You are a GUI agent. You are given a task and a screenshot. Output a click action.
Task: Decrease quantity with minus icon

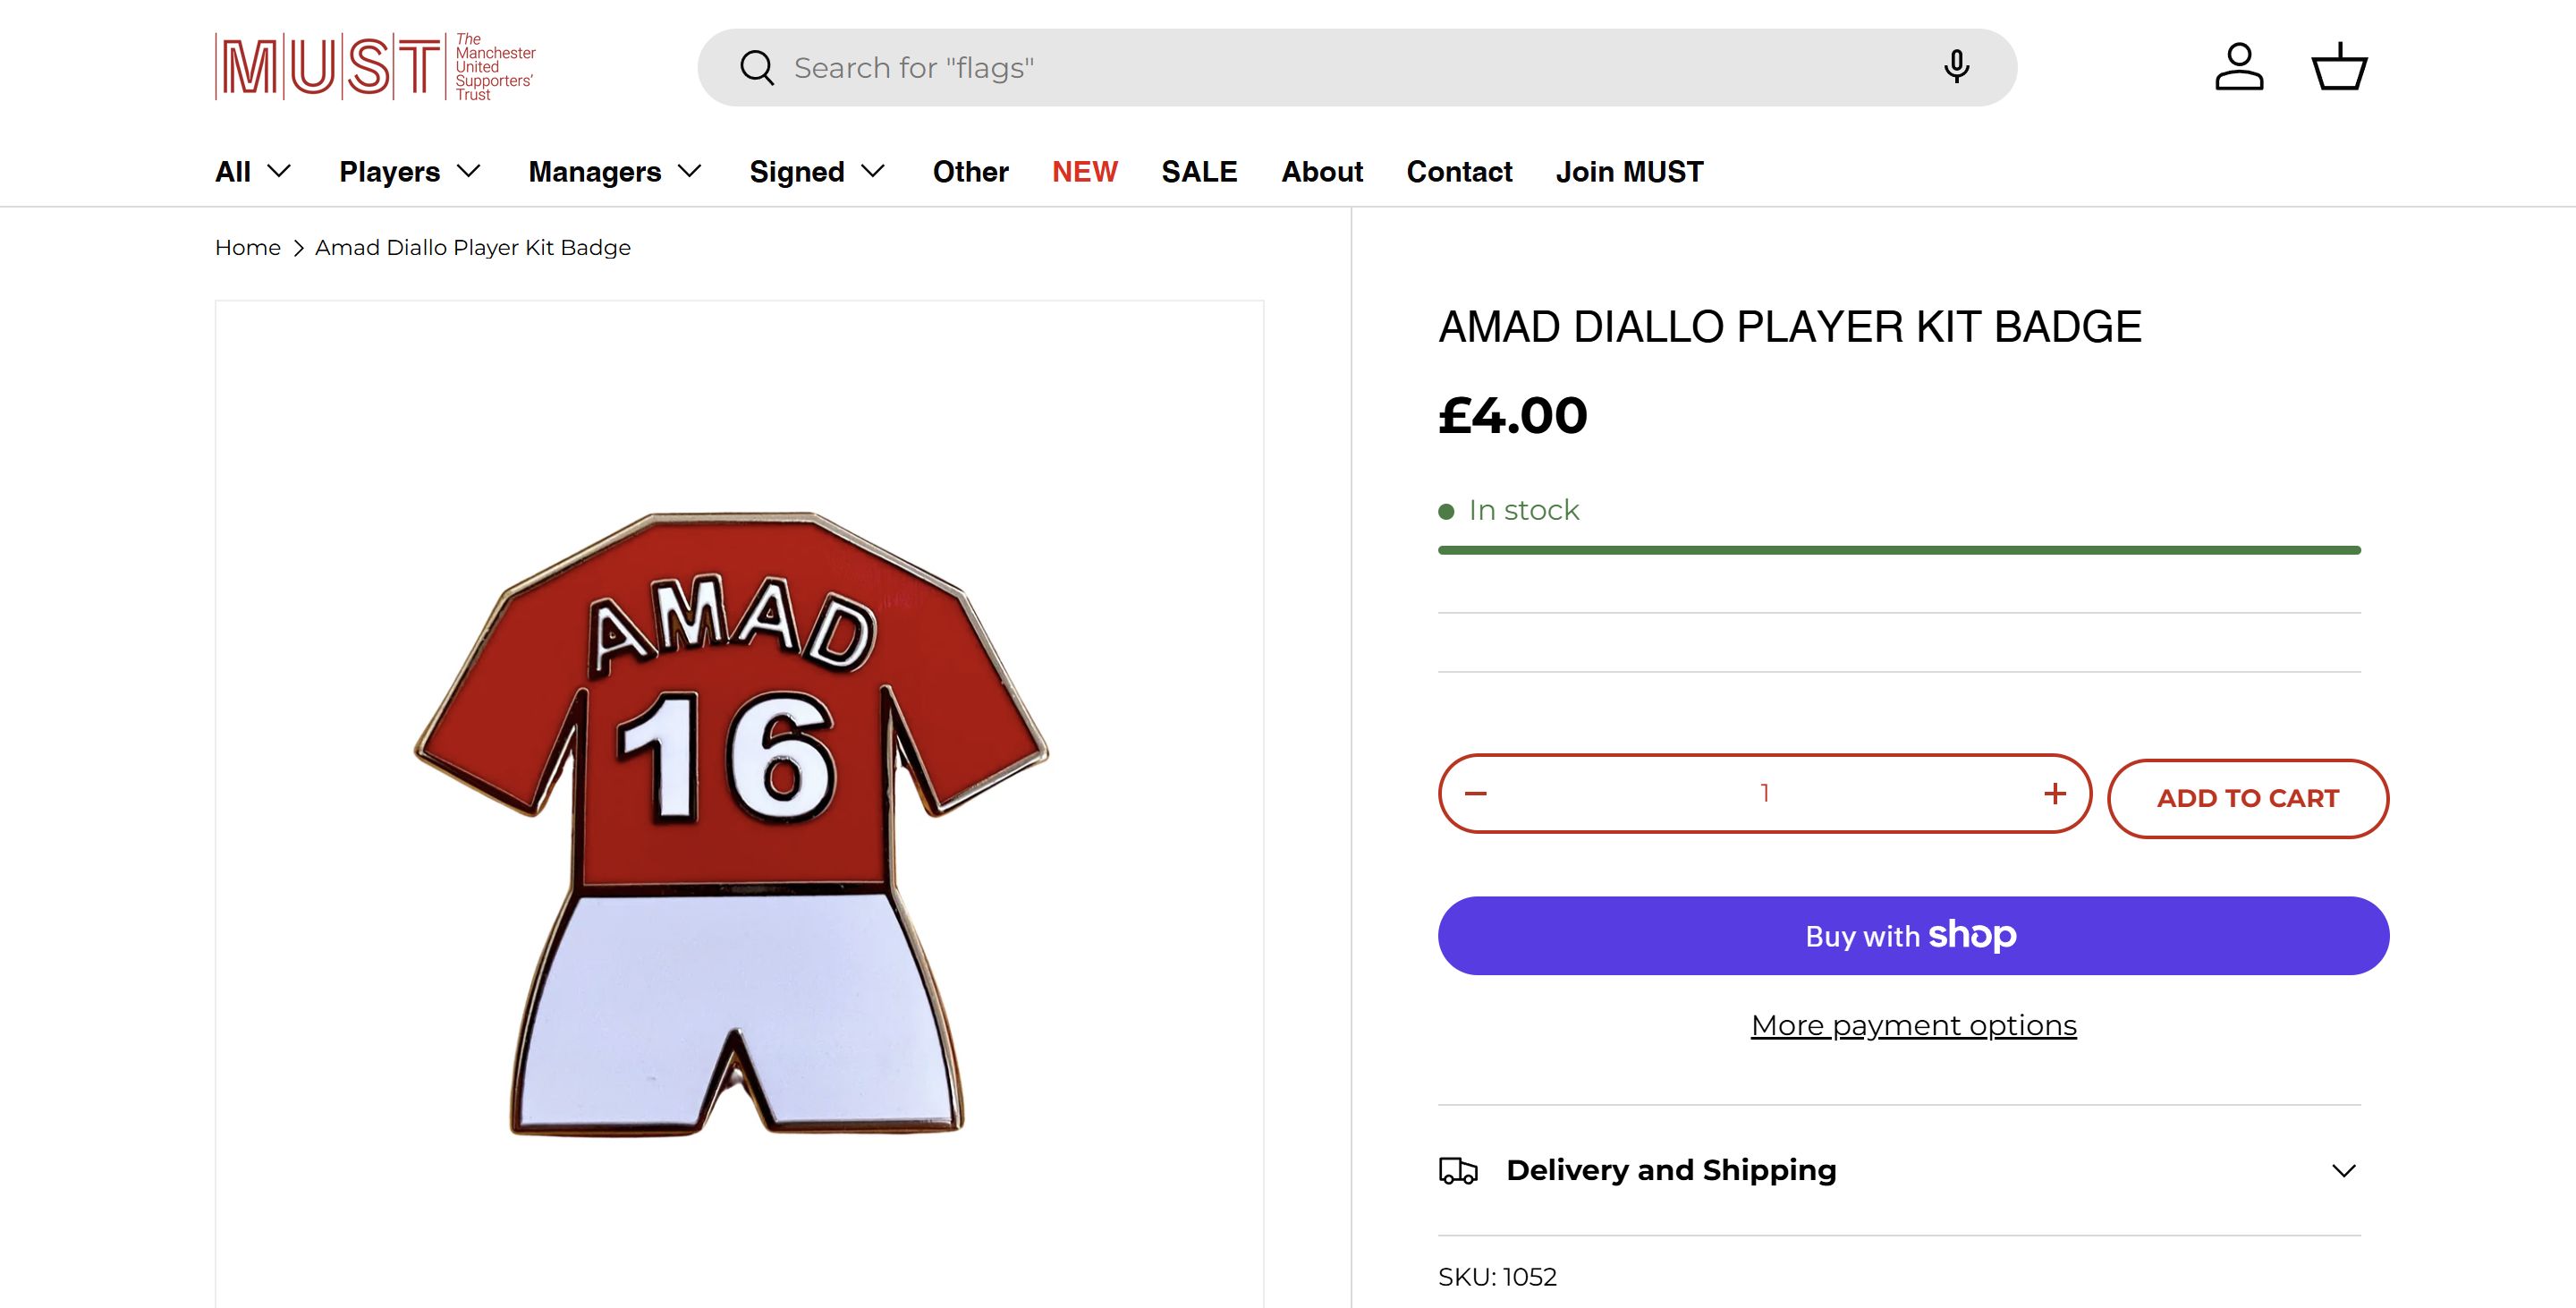pyautogui.click(x=1476, y=794)
